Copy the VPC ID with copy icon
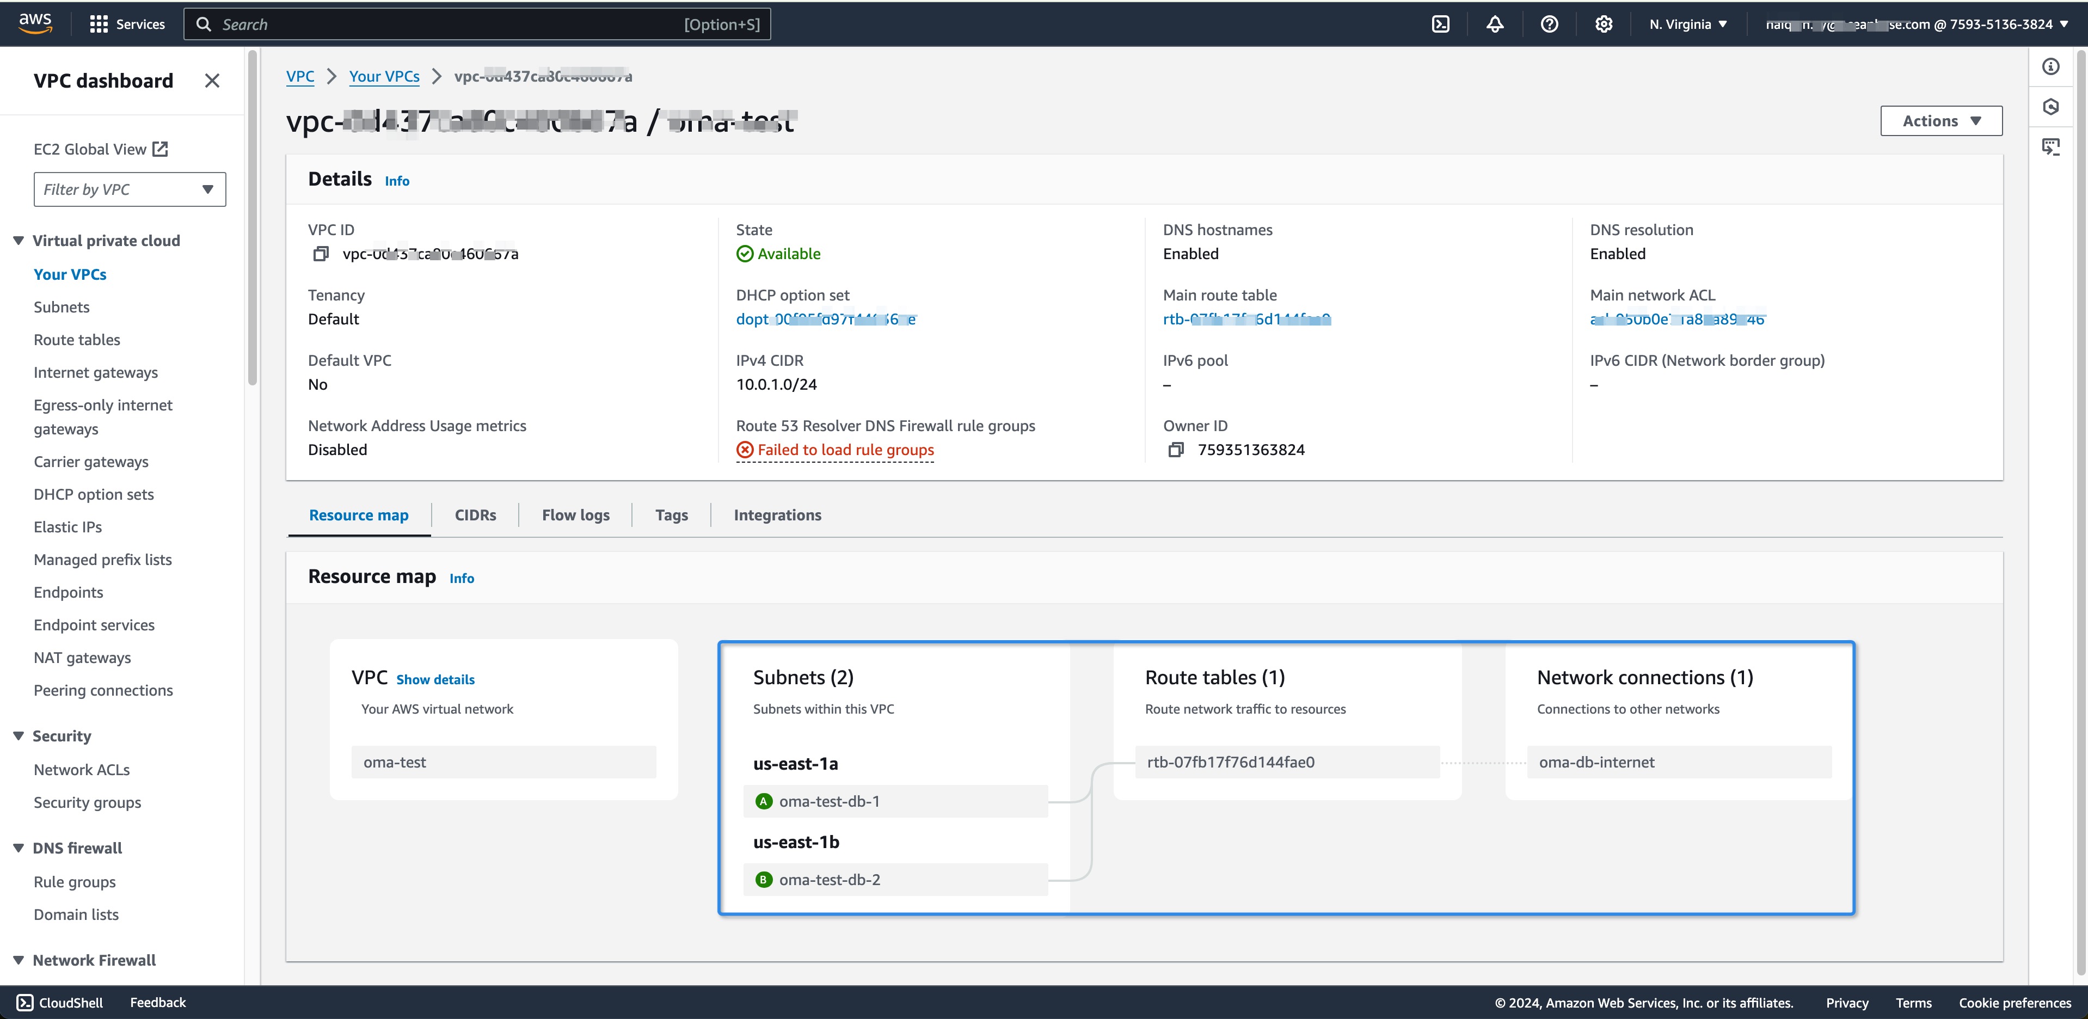This screenshot has width=2088, height=1019. tap(321, 254)
